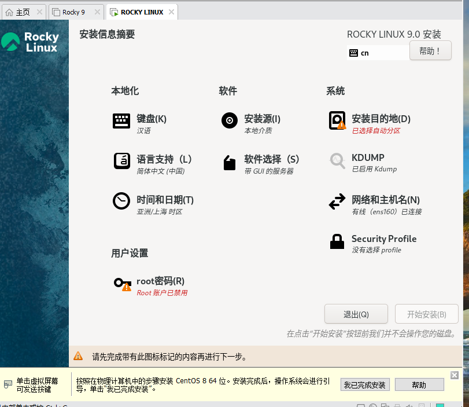Close the Rocky 9 tab
This screenshot has width=469, height=407.
[97, 12]
